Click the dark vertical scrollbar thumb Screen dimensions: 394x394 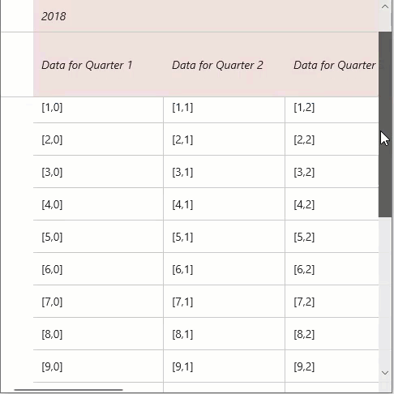[385, 124]
